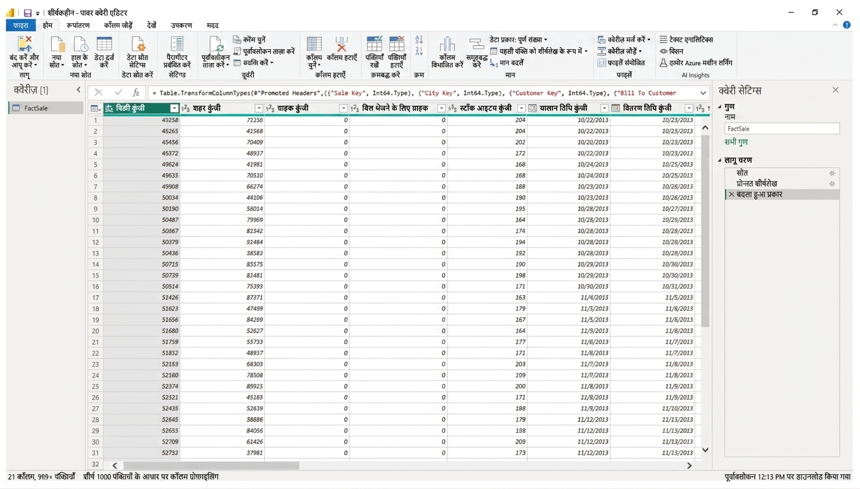Switch to the रूपांतरण tab

click(x=78, y=25)
